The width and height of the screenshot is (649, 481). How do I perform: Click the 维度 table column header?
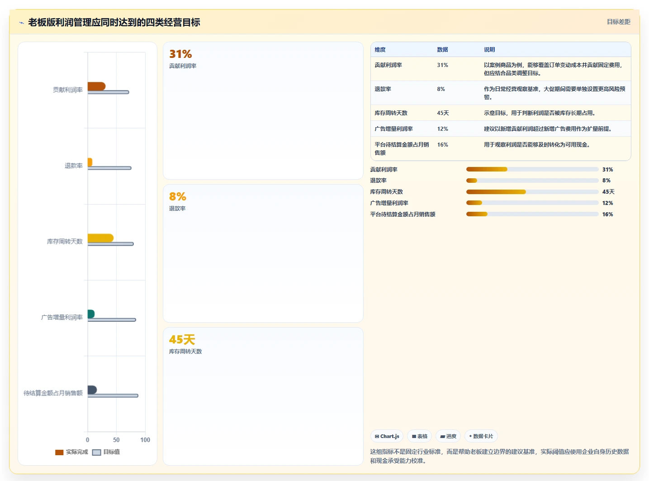[x=380, y=50]
